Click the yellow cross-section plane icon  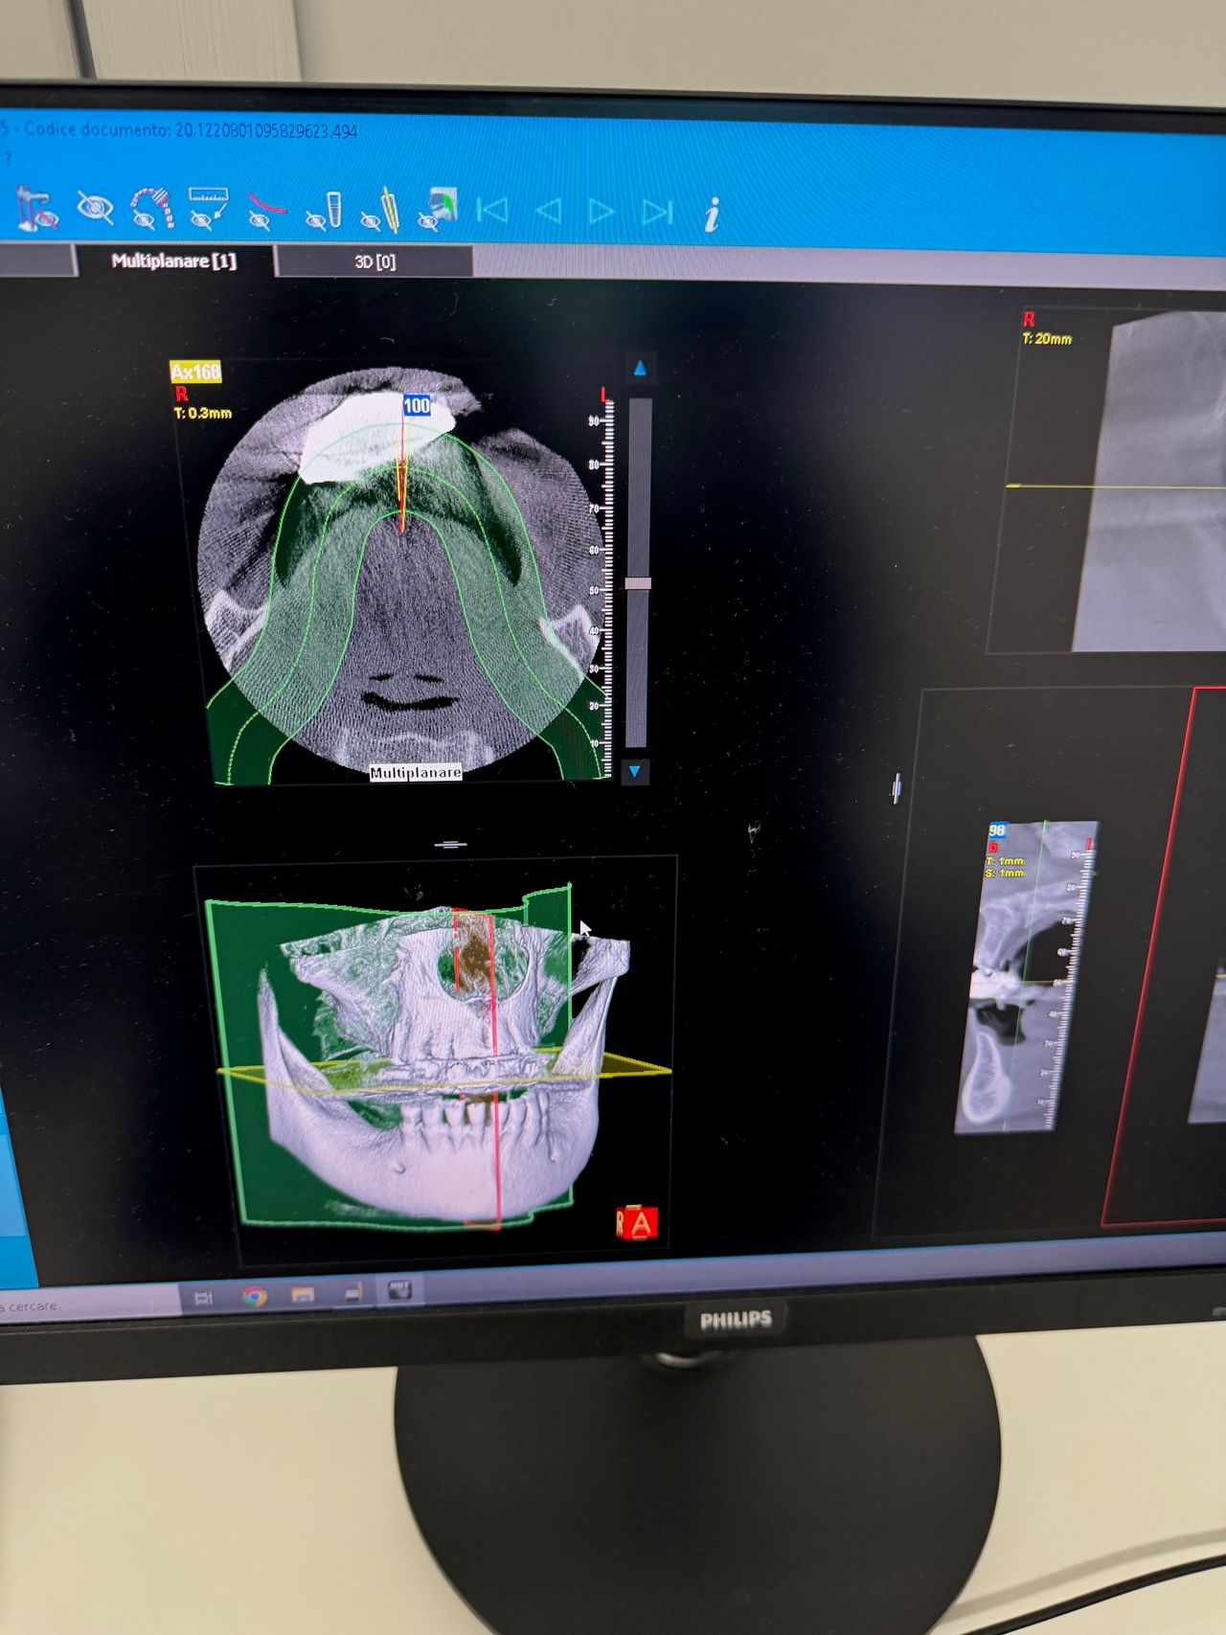(381, 211)
